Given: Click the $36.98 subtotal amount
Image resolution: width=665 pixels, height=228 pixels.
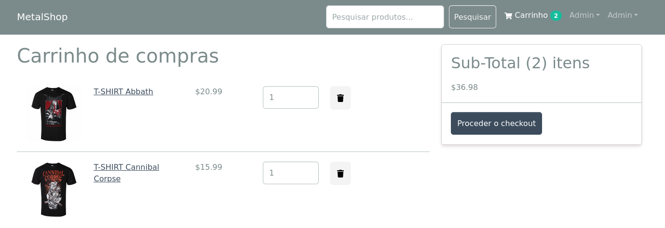Looking at the screenshot, I should pyautogui.click(x=464, y=88).
